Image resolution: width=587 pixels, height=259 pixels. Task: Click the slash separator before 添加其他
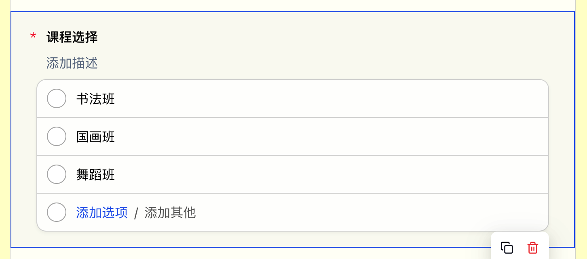136,213
